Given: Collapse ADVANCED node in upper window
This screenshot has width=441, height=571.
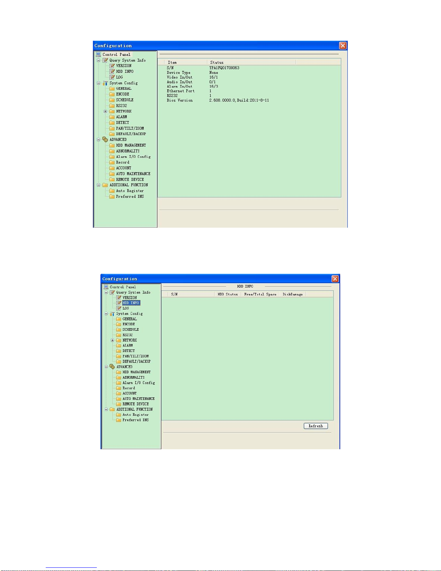Looking at the screenshot, I should click(x=98, y=139).
